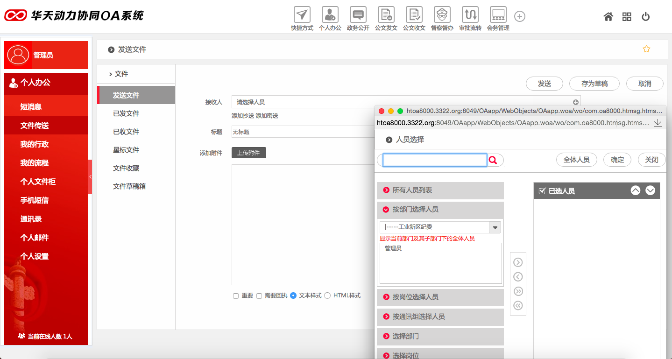Enable the 重要 checkbox
Image resolution: width=672 pixels, height=359 pixels.
tap(236, 296)
